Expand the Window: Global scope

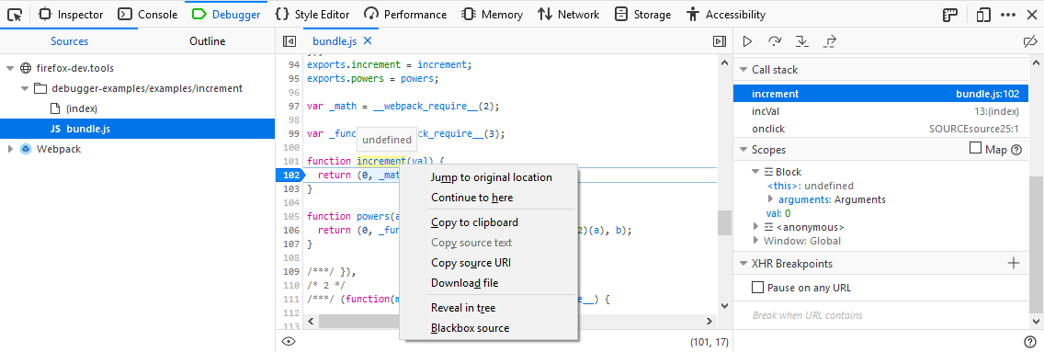(x=755, y=241)
